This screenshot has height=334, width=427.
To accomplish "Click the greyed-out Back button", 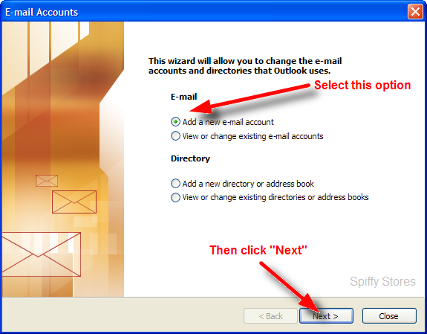I will [270, 316].
